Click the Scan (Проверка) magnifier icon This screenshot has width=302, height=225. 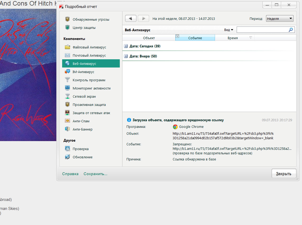(x=67, y=148)
